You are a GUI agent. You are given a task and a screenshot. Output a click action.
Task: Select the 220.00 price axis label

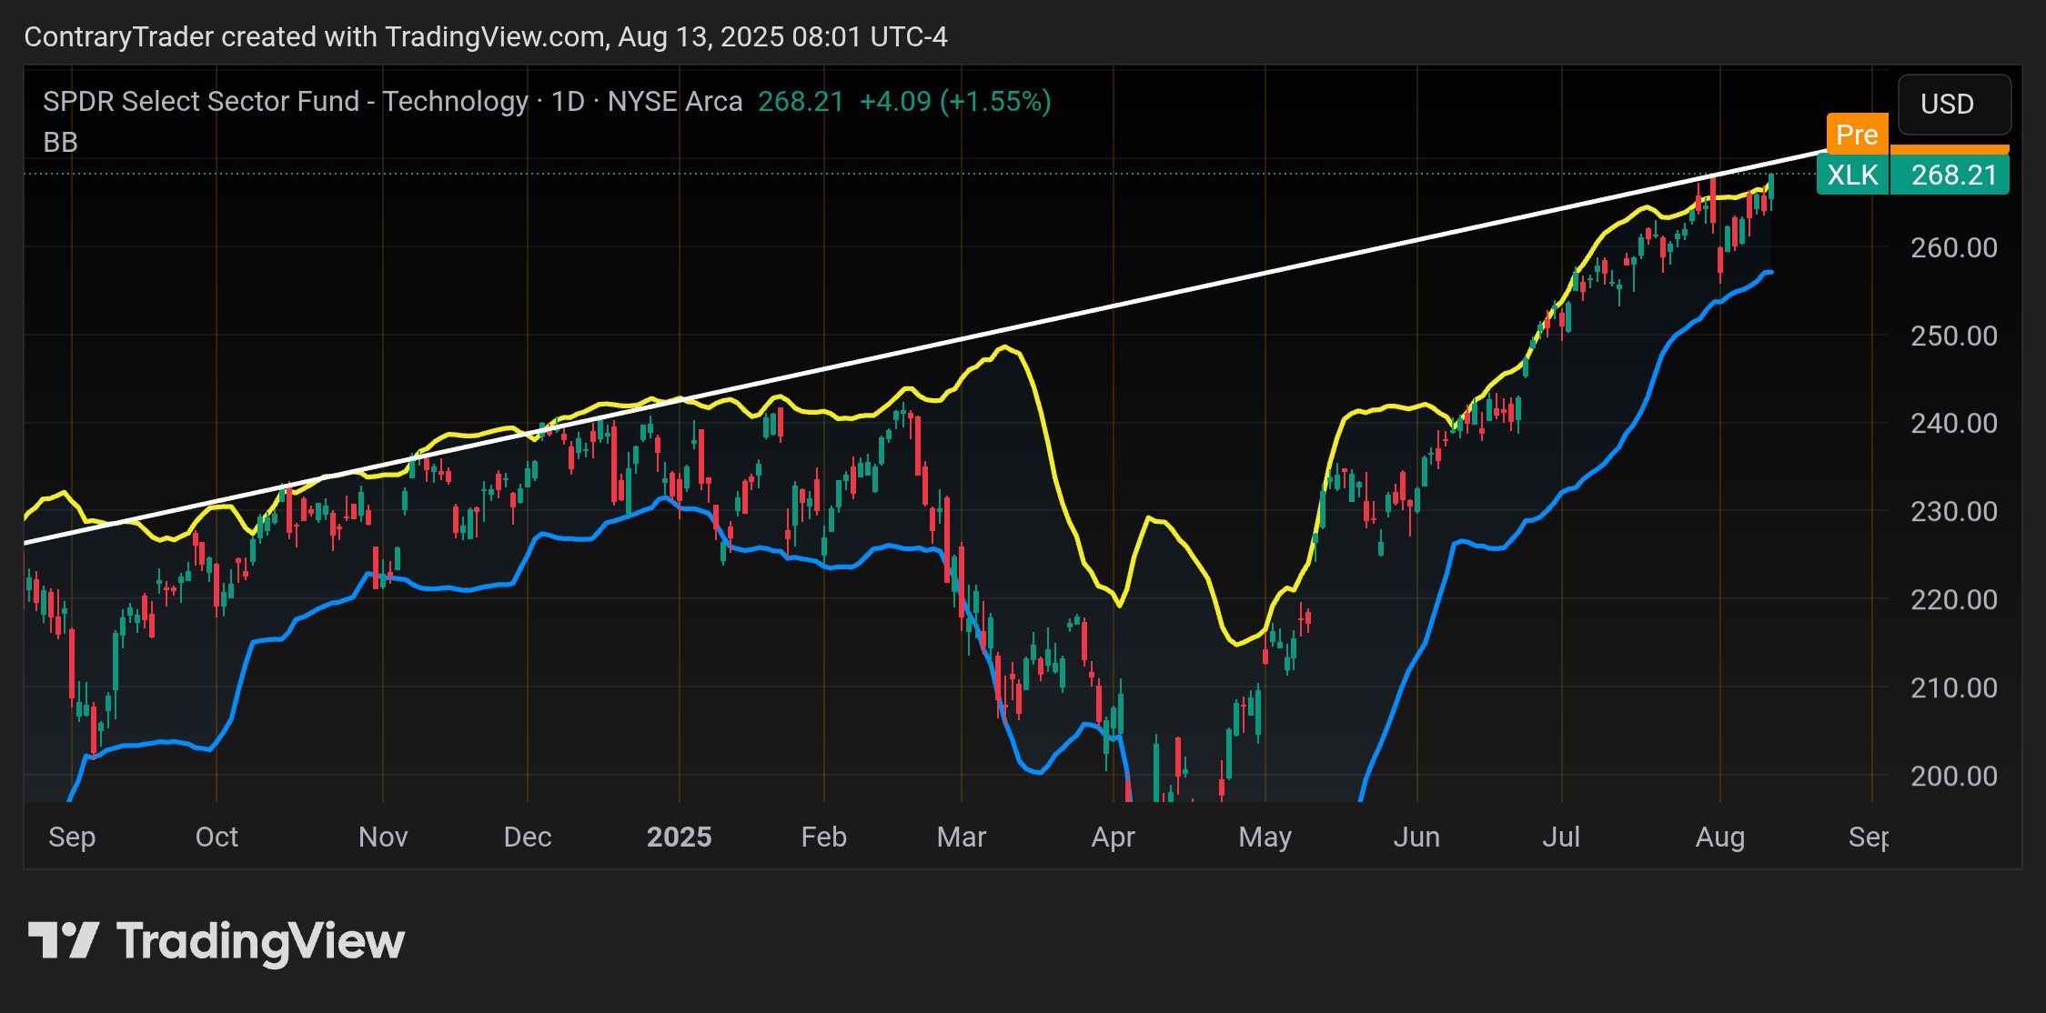coord(1953,599)
